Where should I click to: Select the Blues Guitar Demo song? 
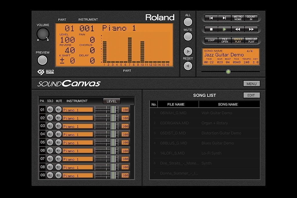pos(205,143)
